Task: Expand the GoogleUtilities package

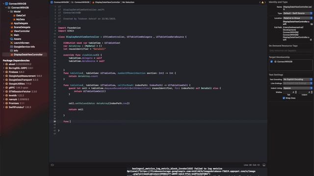Action: click(3, 84)
